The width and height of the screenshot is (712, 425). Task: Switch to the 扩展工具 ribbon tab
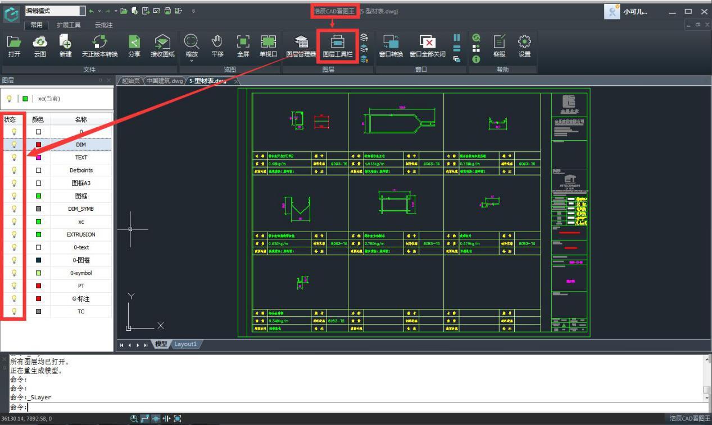click(69, 25)
